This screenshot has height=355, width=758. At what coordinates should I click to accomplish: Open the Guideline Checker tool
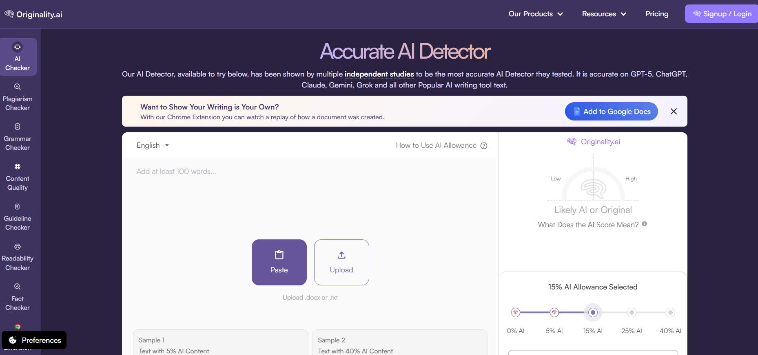click(x=18, y=217)
